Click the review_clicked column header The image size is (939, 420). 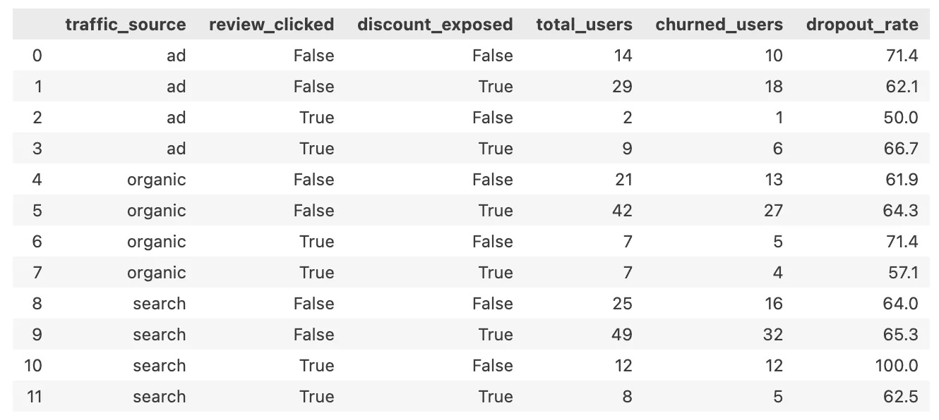[271, 25]
